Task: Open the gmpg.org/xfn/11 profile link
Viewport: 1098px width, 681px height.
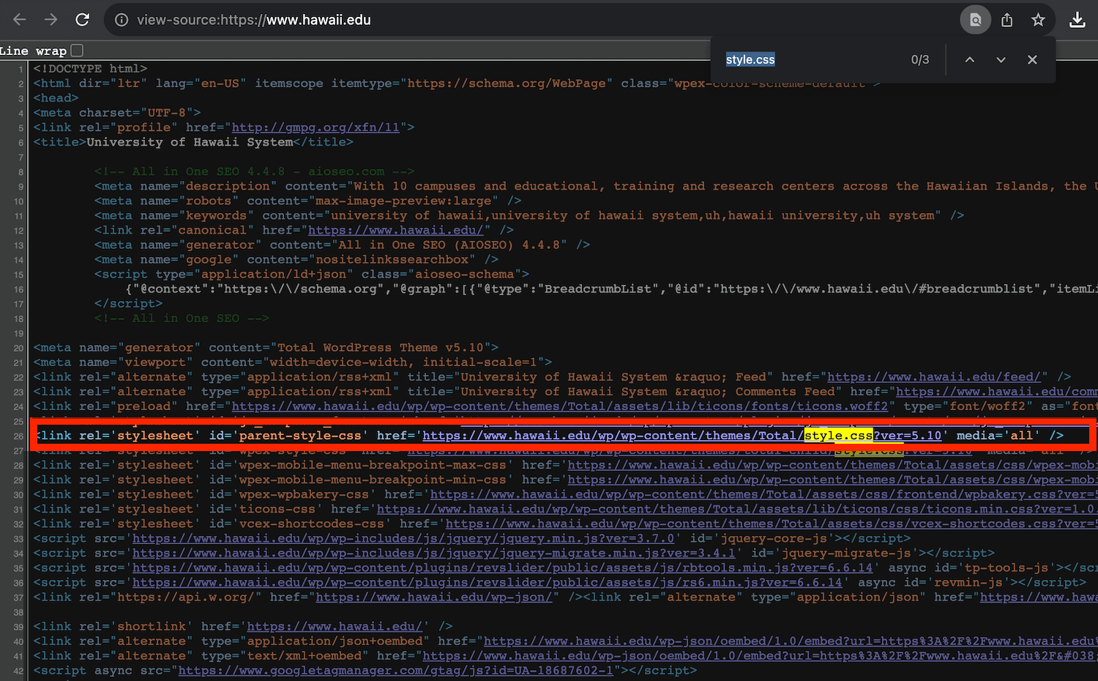Action: (315, 127)
